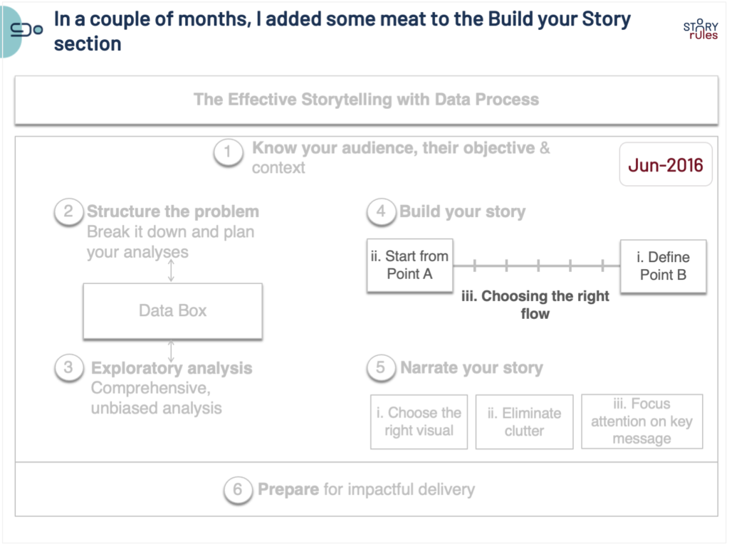Click 'Choosing the right flow' label

point(535,304)
